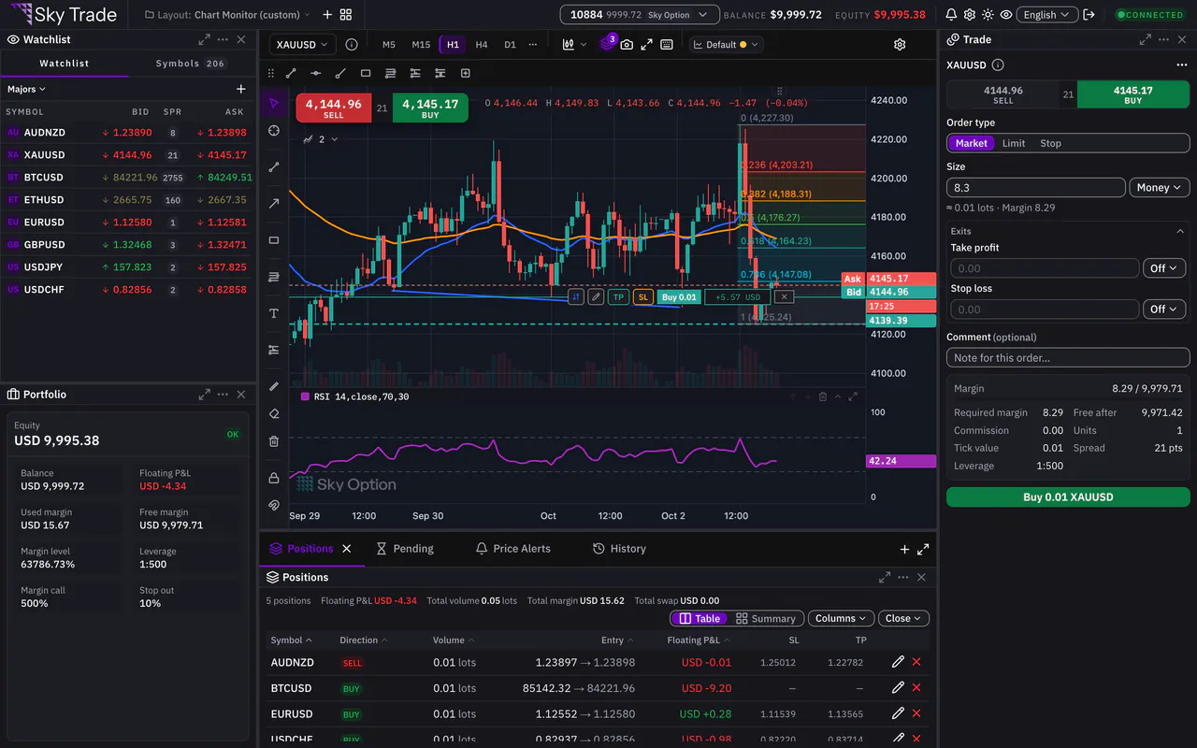Open the History tab

click(x=620, y=549)
